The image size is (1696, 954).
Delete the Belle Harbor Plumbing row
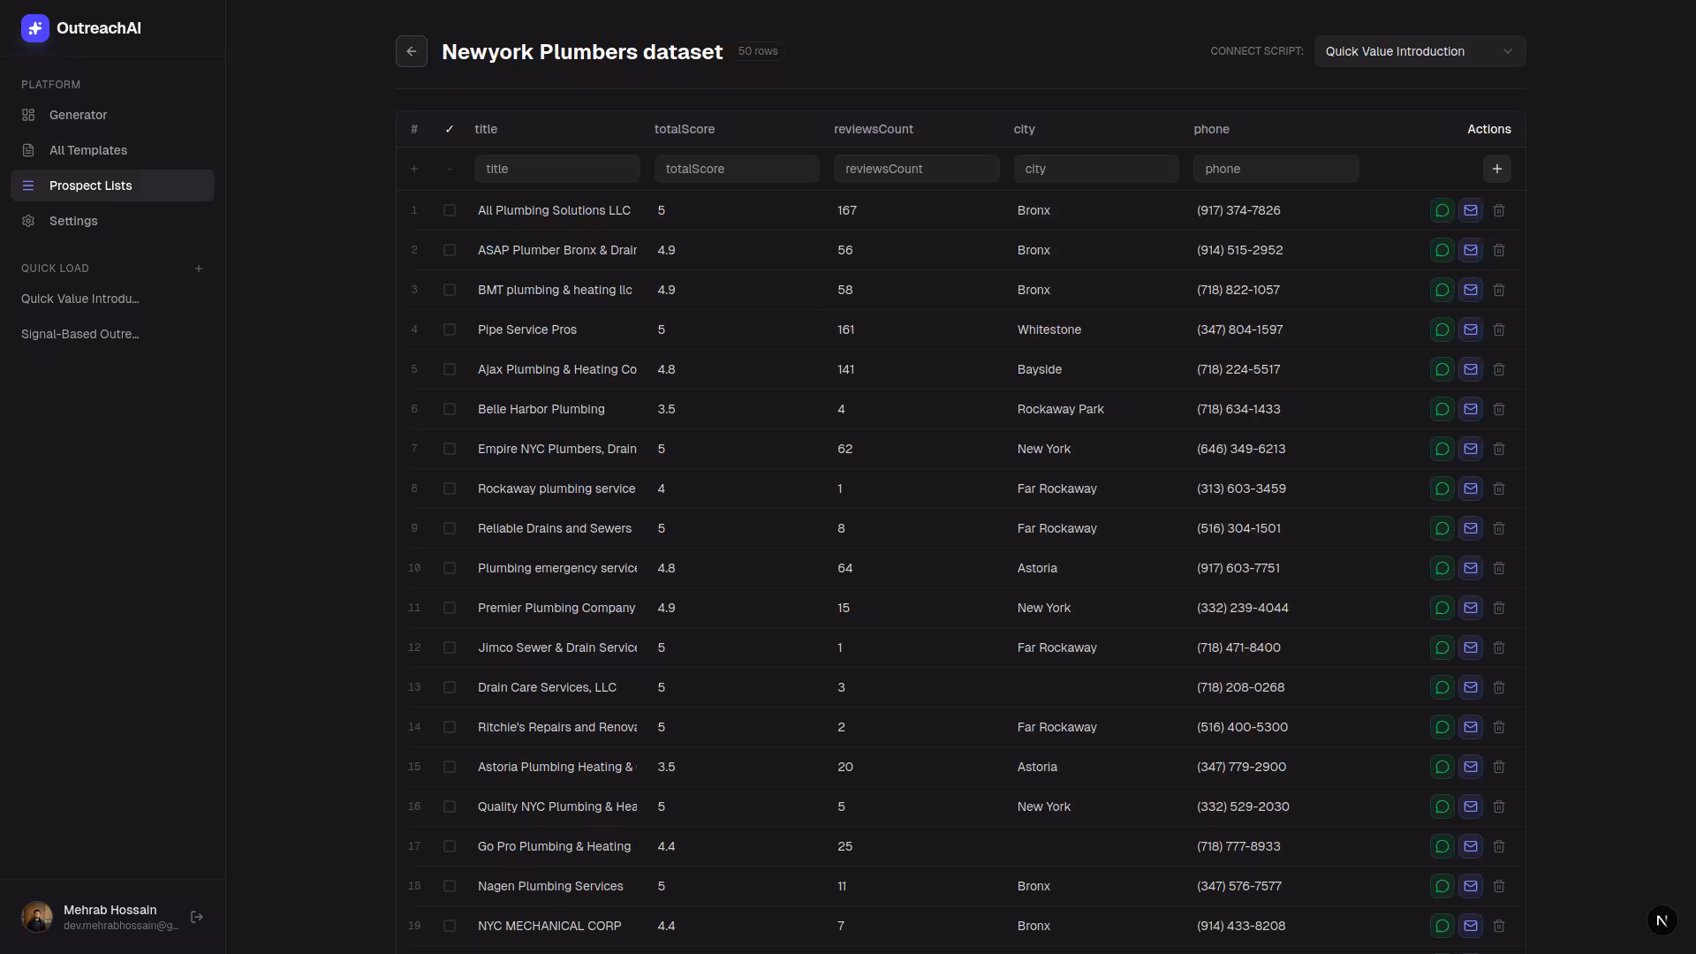coord(1499,409)
